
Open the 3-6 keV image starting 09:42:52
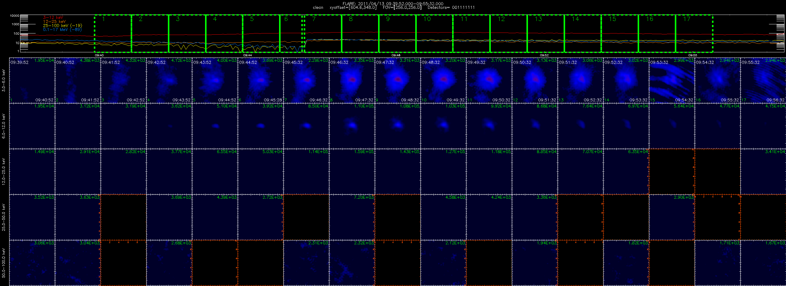click(169, 80)
